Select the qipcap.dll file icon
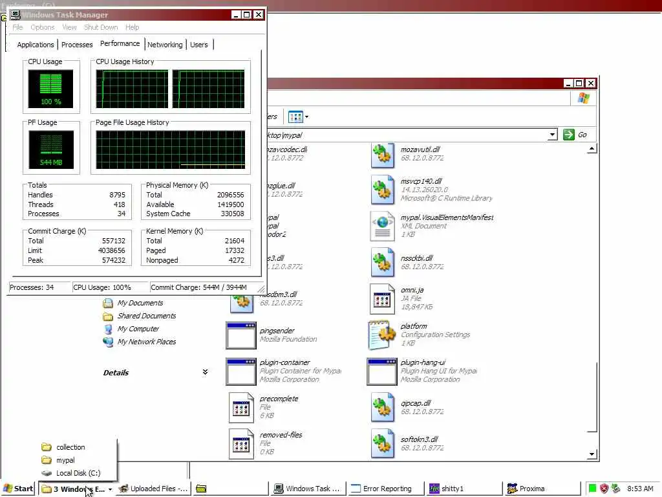This screenshot has width=662, height=497. (383, 408)
